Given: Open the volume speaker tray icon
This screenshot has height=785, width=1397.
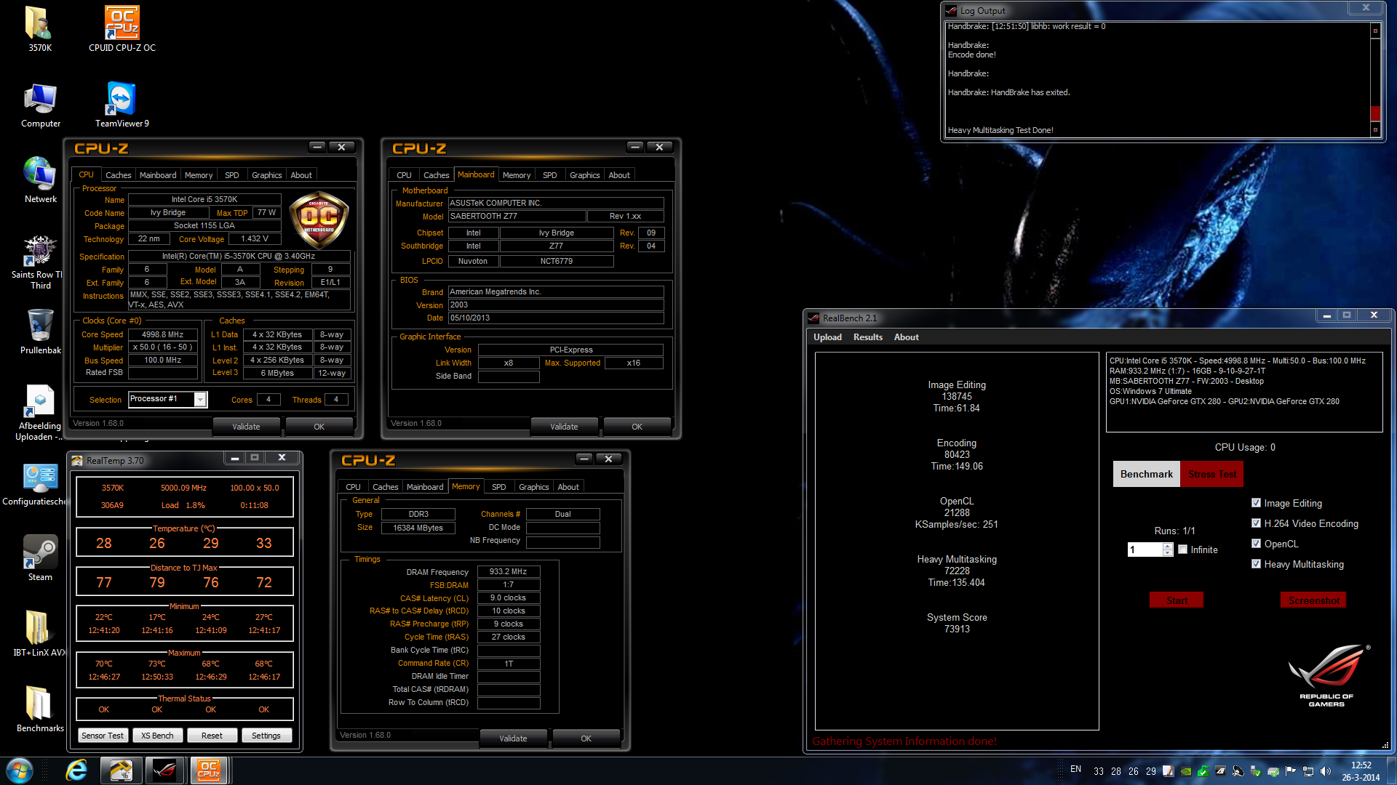Looking at the screenshot, I should (x=1326, y=771).
